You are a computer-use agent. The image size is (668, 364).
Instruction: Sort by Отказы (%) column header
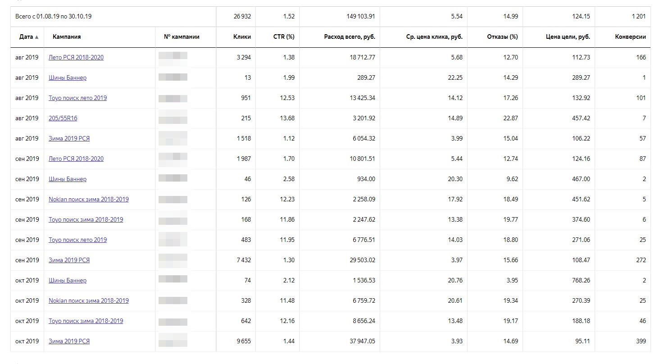click(502, 37)
